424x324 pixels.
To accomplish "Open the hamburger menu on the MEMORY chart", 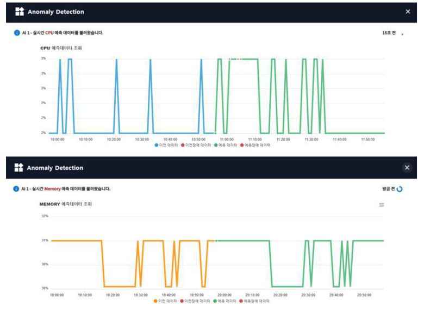I will point(381,205).
